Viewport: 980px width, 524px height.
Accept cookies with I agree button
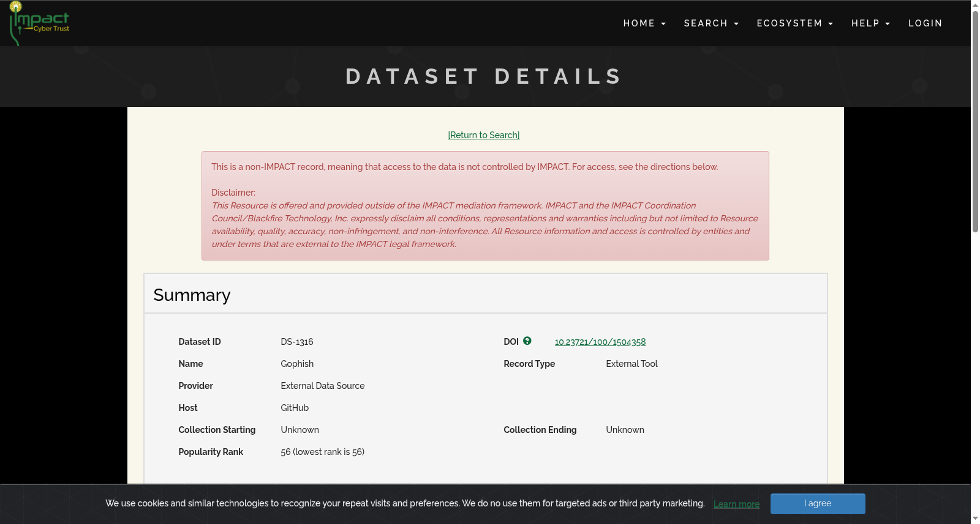[818, 503]
